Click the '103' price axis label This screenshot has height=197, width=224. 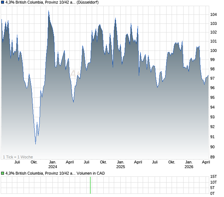214,23
